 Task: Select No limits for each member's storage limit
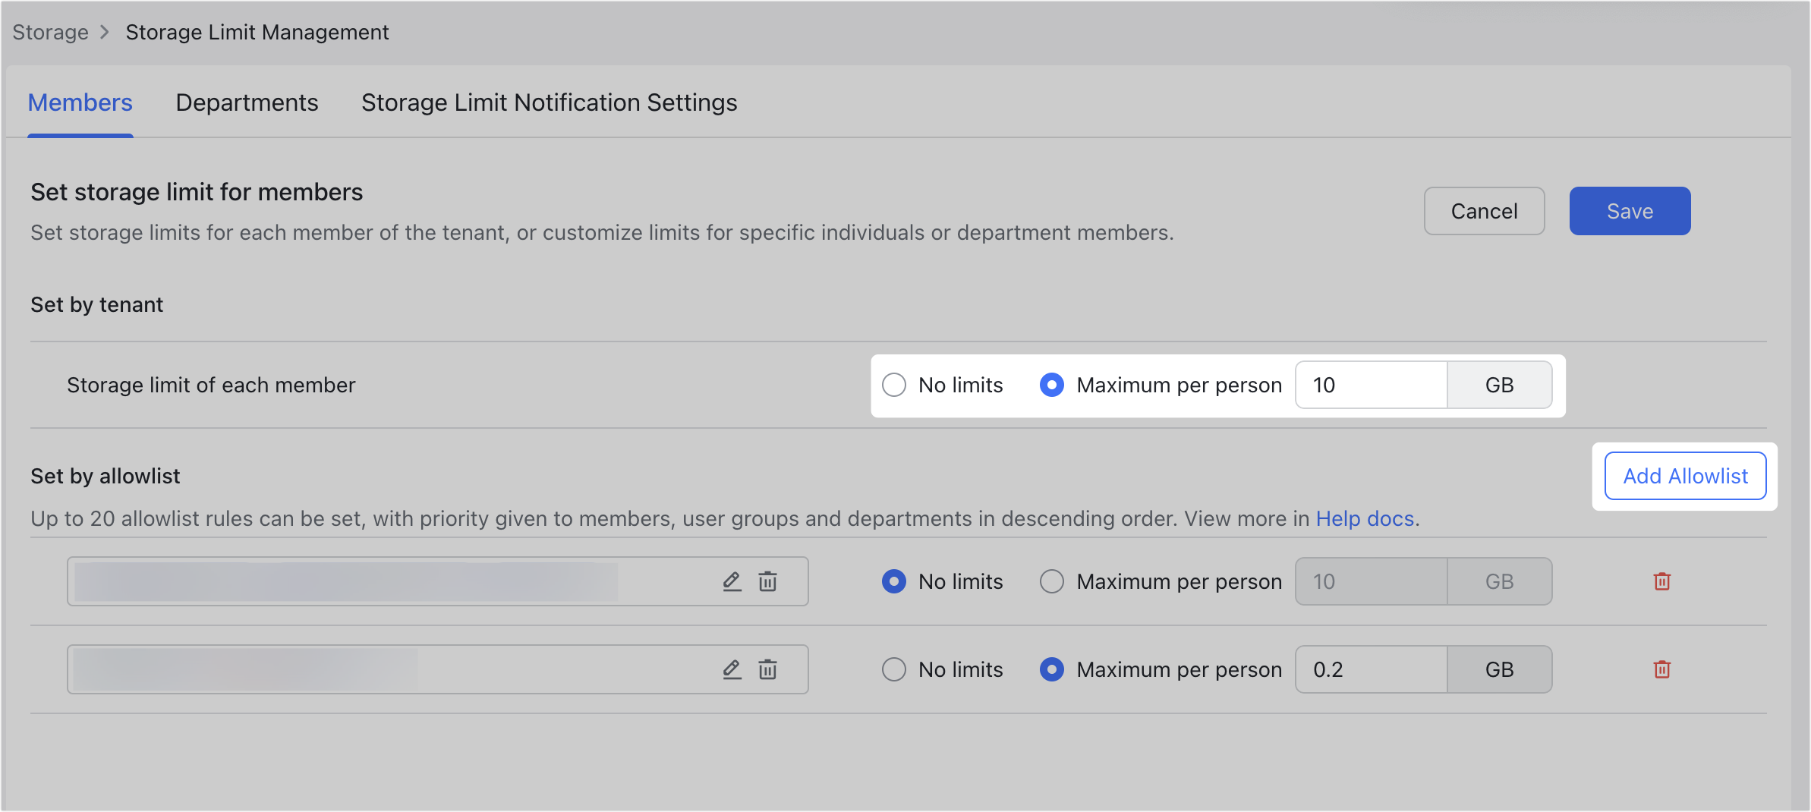click(x=894, y=385)
